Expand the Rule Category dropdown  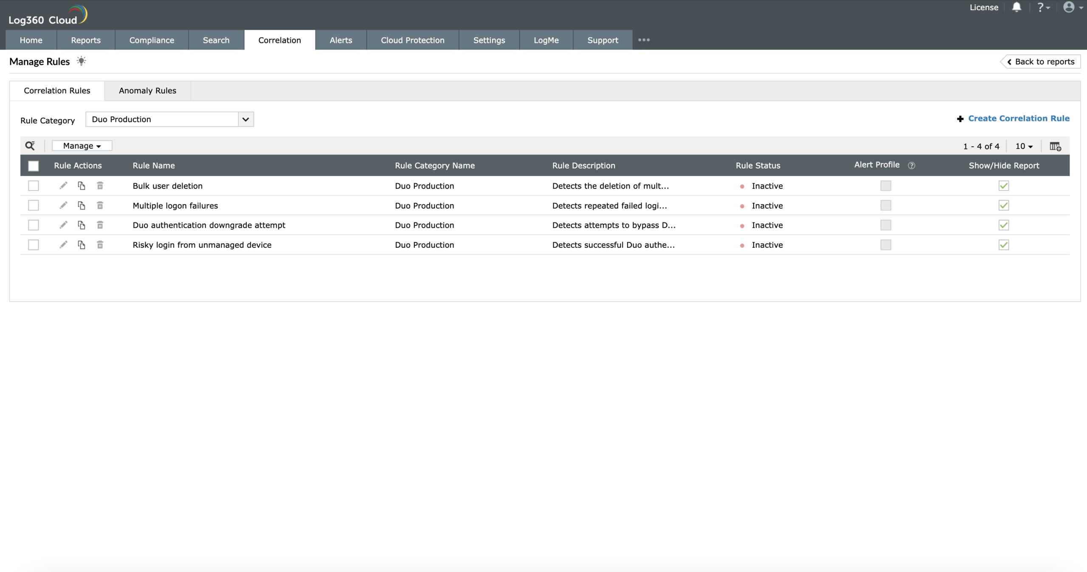pos(245,119)
